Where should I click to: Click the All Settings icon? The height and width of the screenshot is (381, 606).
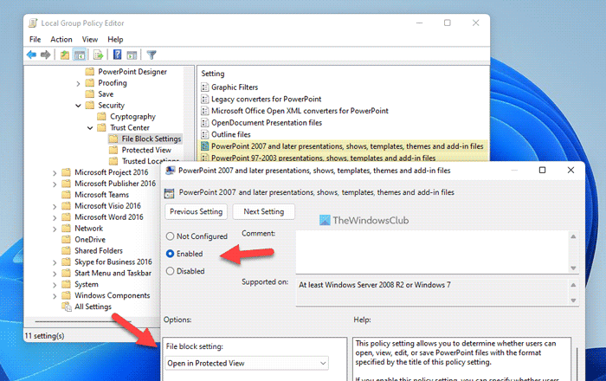[67, 307]
